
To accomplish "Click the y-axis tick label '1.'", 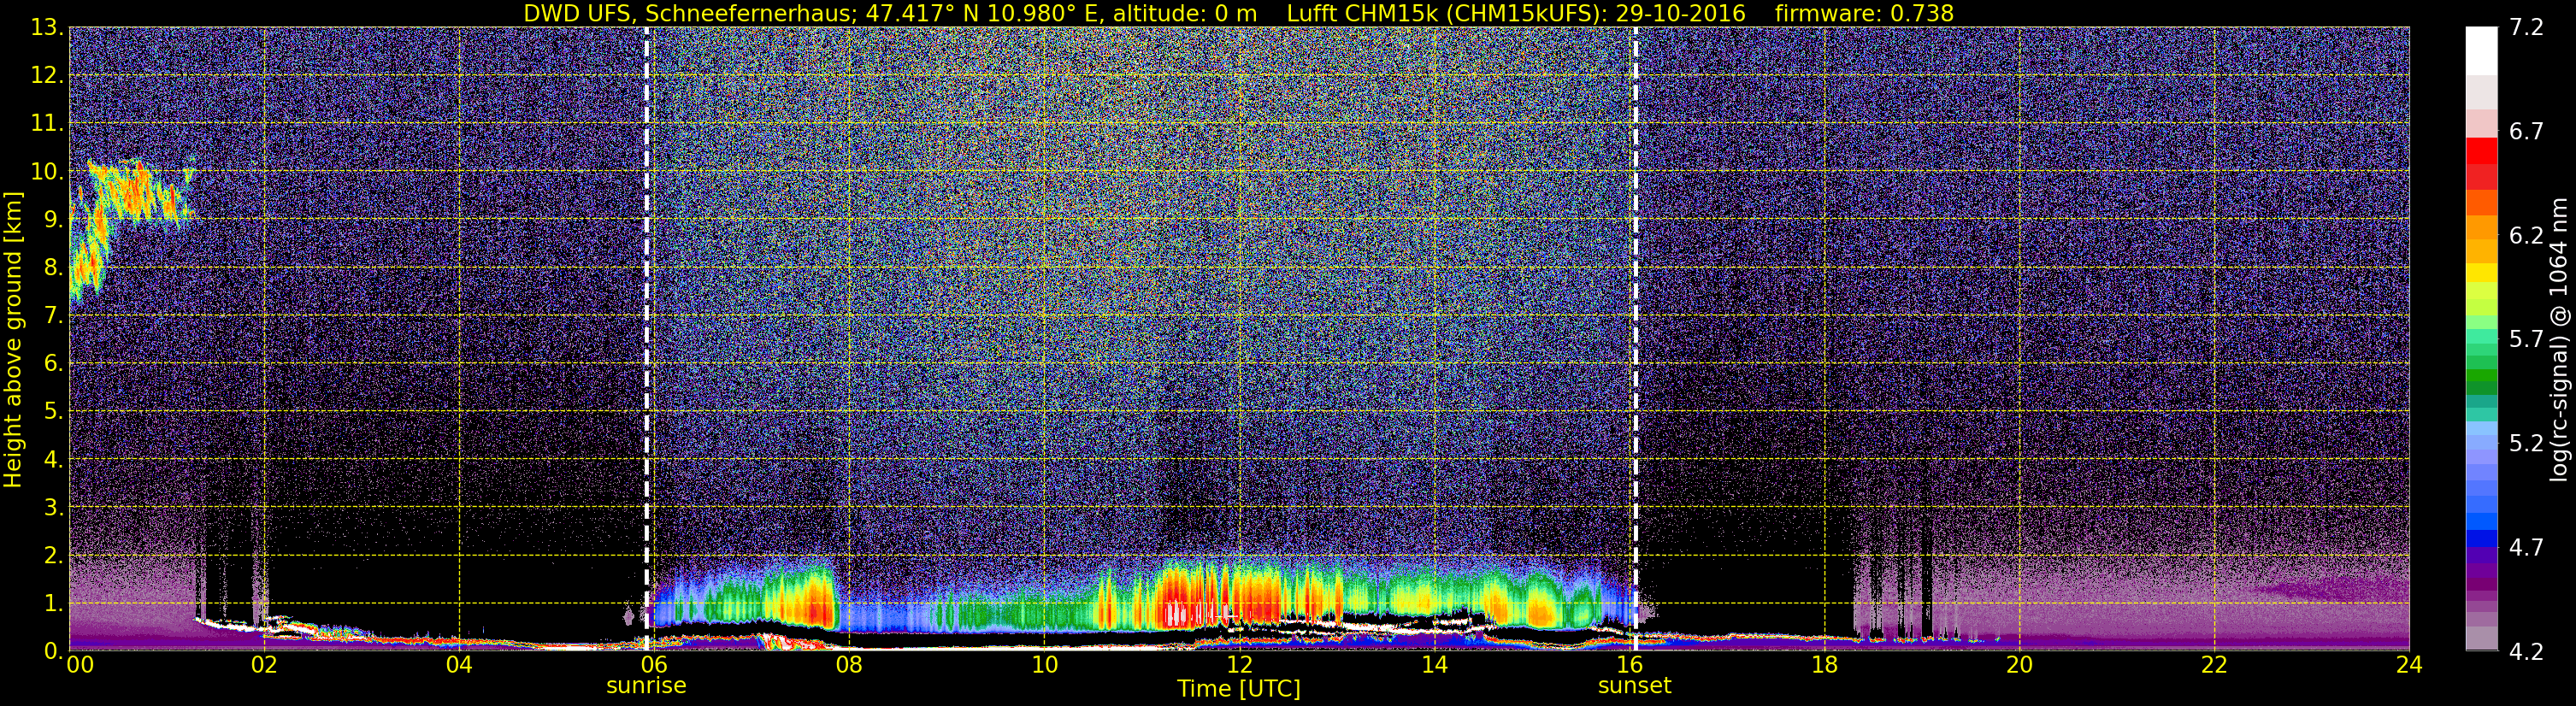I will coord(53,603).
